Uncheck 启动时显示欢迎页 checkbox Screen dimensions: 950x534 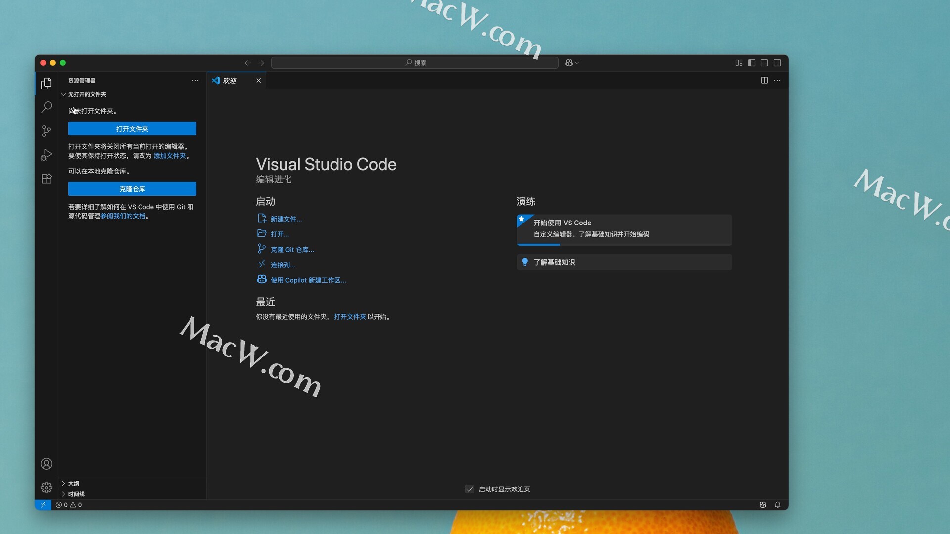[470, 489]
